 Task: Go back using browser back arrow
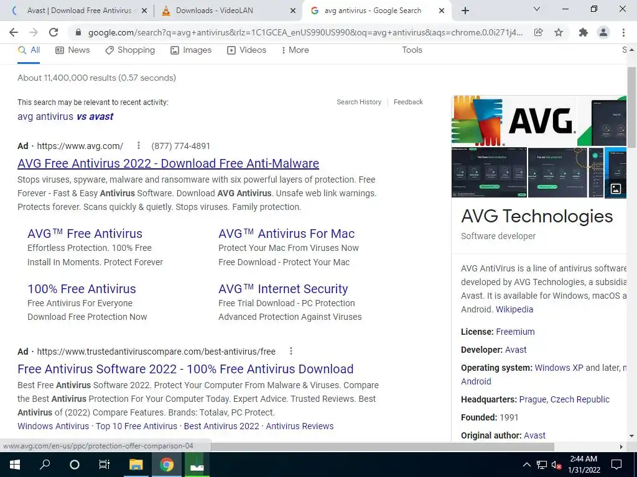pos(14,32)
